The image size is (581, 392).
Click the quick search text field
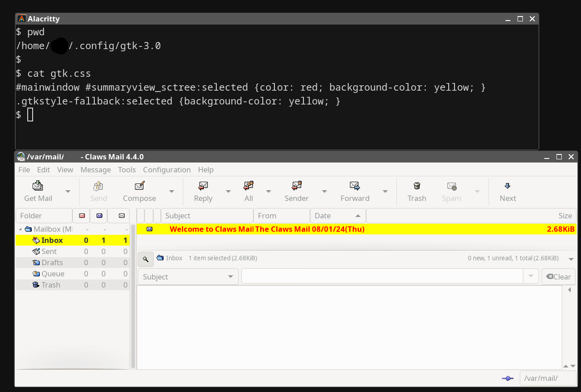tap(382, 277)
